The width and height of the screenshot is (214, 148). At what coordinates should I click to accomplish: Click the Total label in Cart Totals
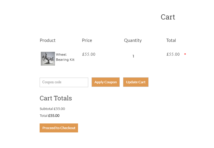pos(44,116)
